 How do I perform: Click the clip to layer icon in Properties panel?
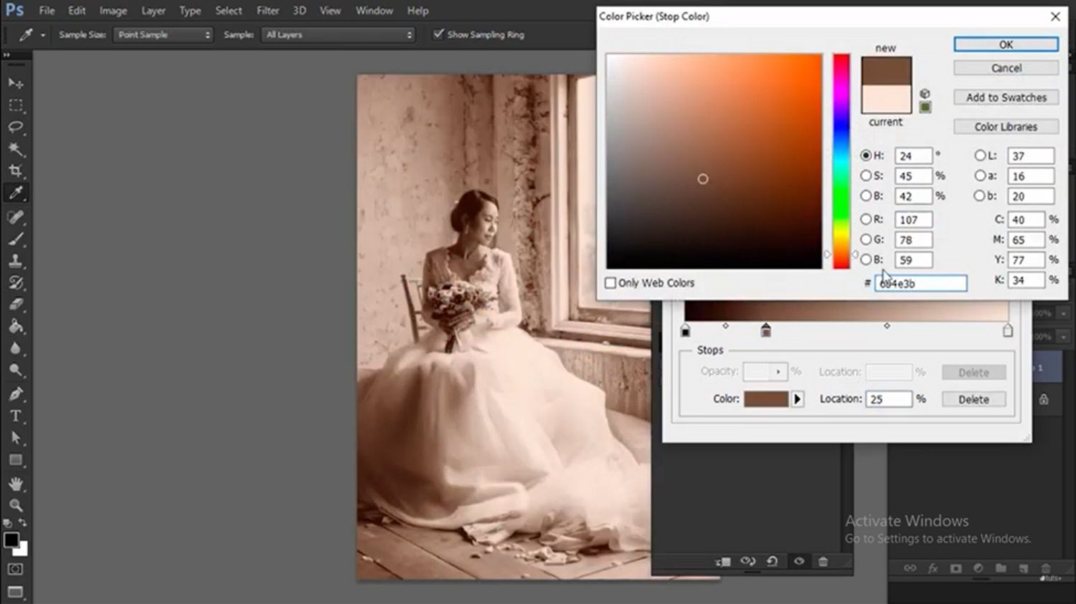[723, 562]
